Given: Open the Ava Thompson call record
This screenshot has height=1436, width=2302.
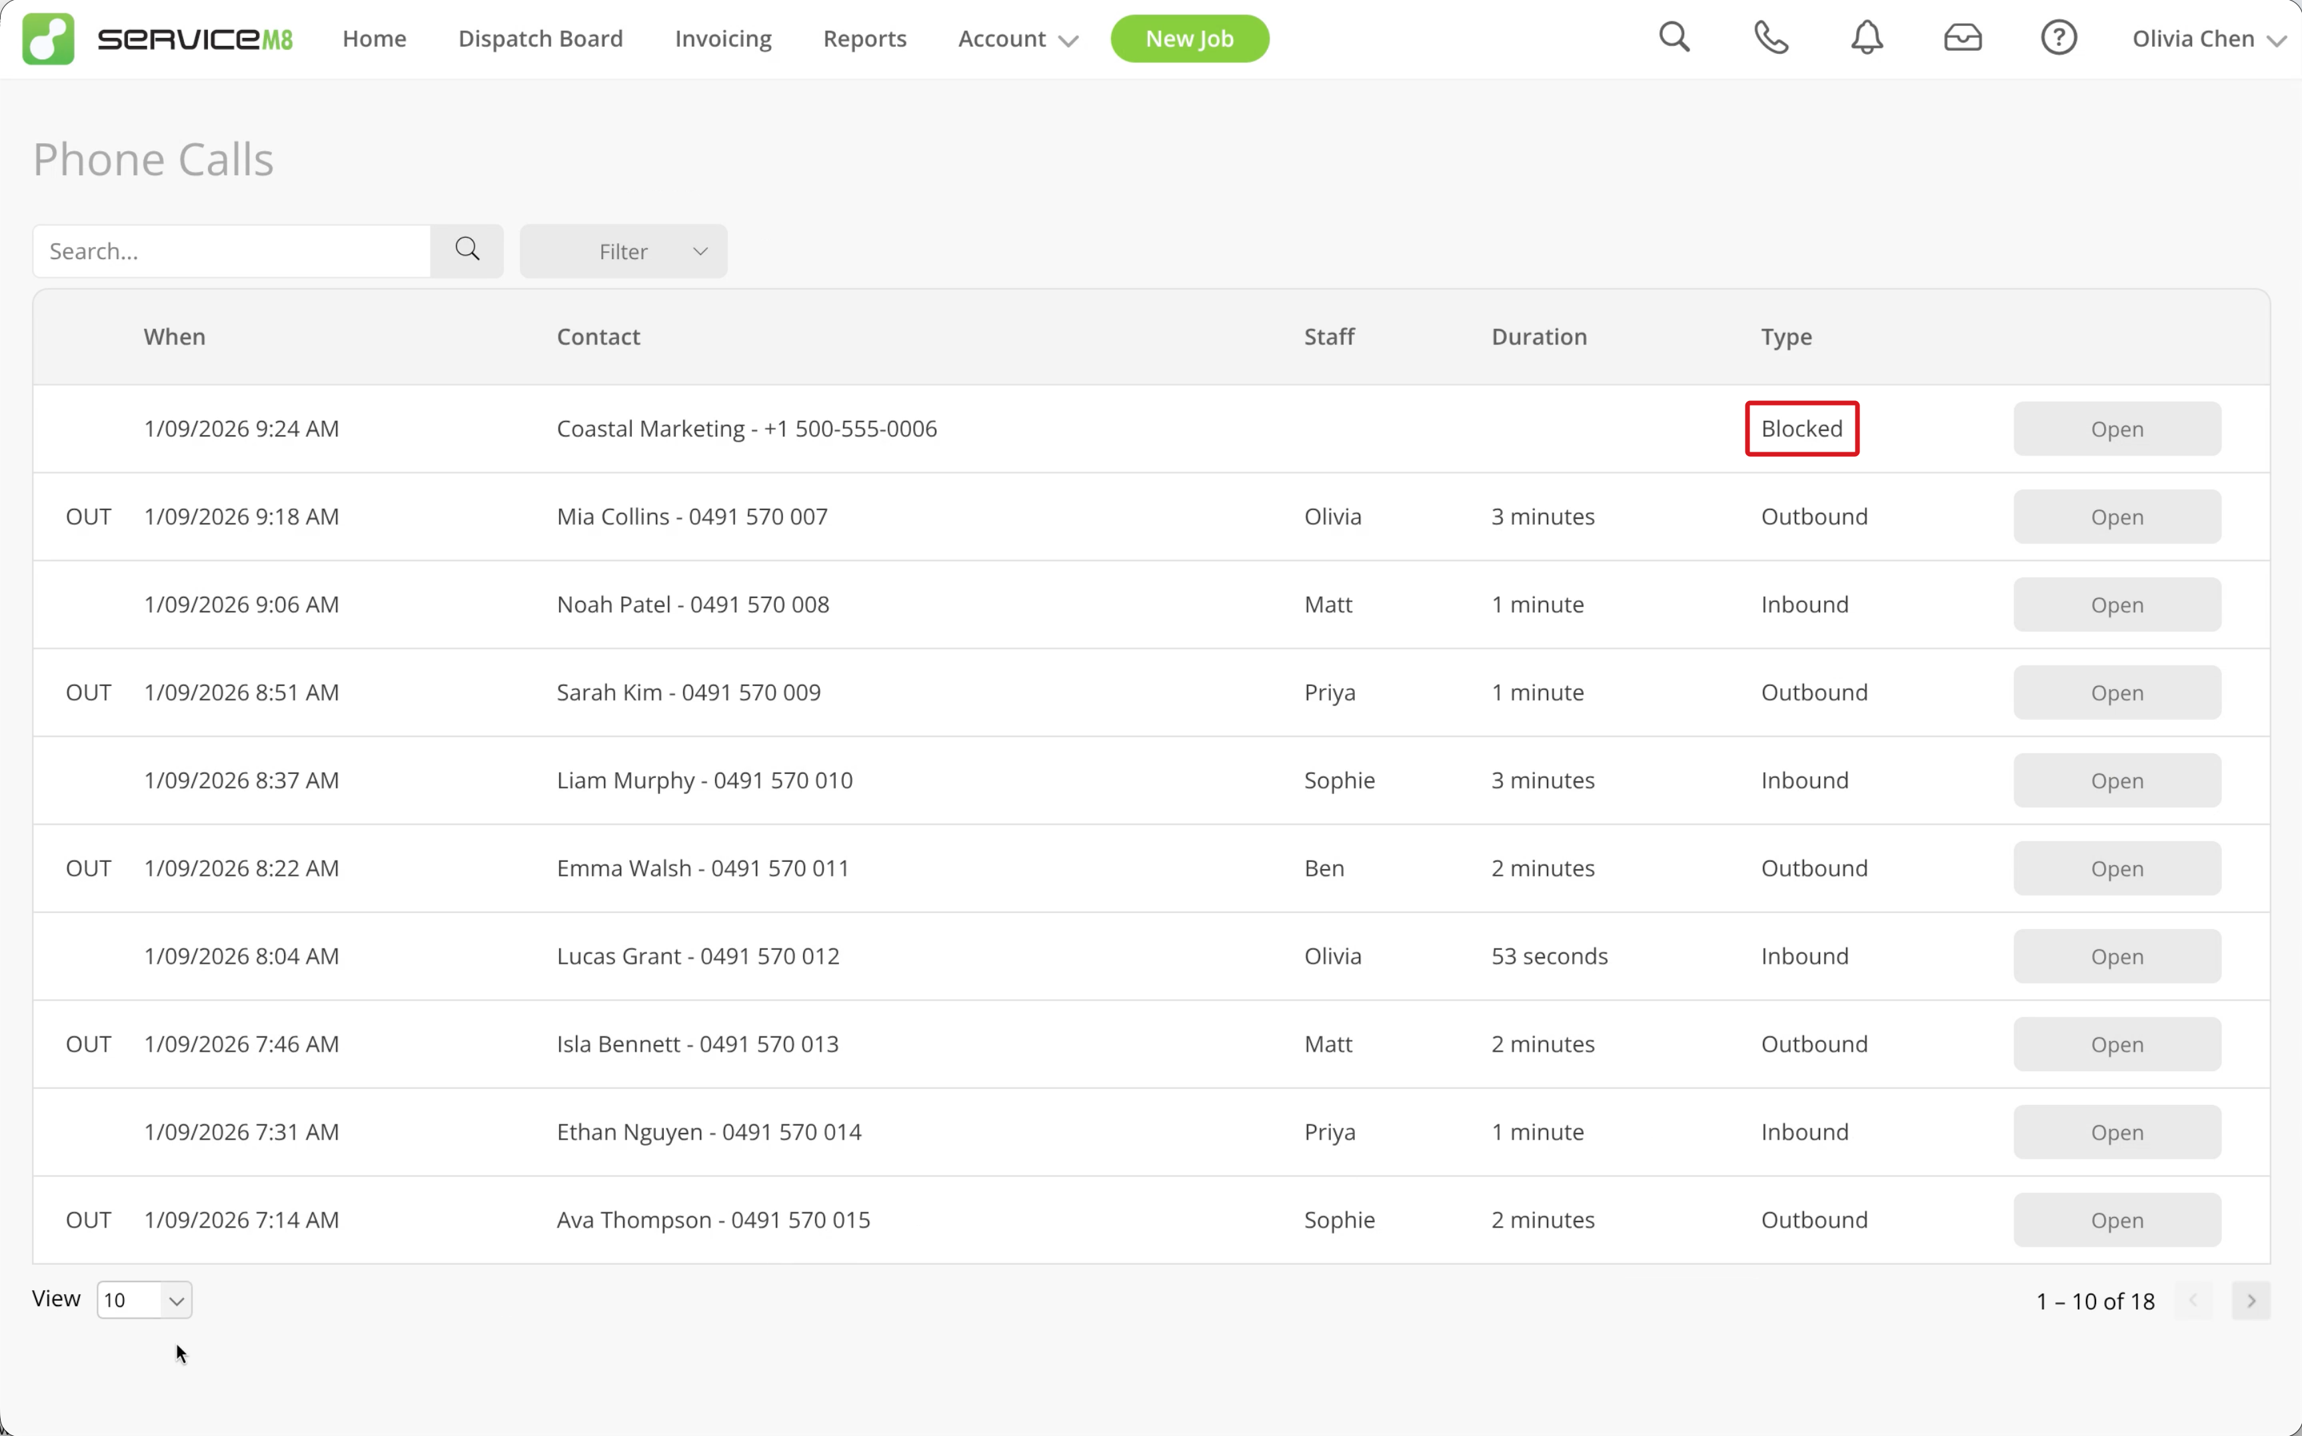Looking at the screenshot, I should [2117, 1220].
